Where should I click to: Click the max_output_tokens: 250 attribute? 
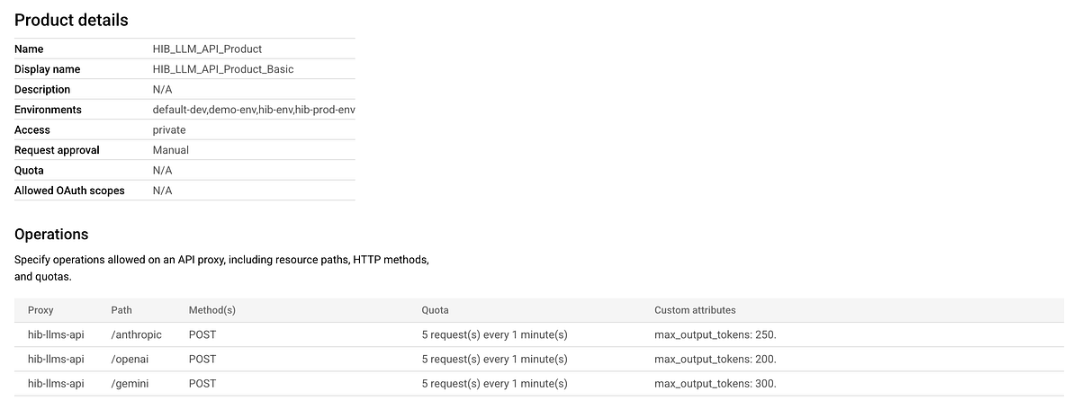point(715,334)
